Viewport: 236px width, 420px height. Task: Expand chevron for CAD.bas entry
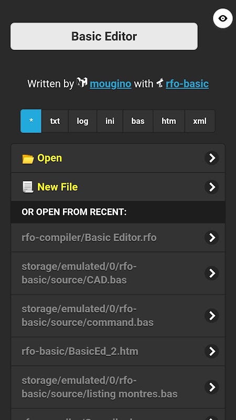click(x=212, y=273)
